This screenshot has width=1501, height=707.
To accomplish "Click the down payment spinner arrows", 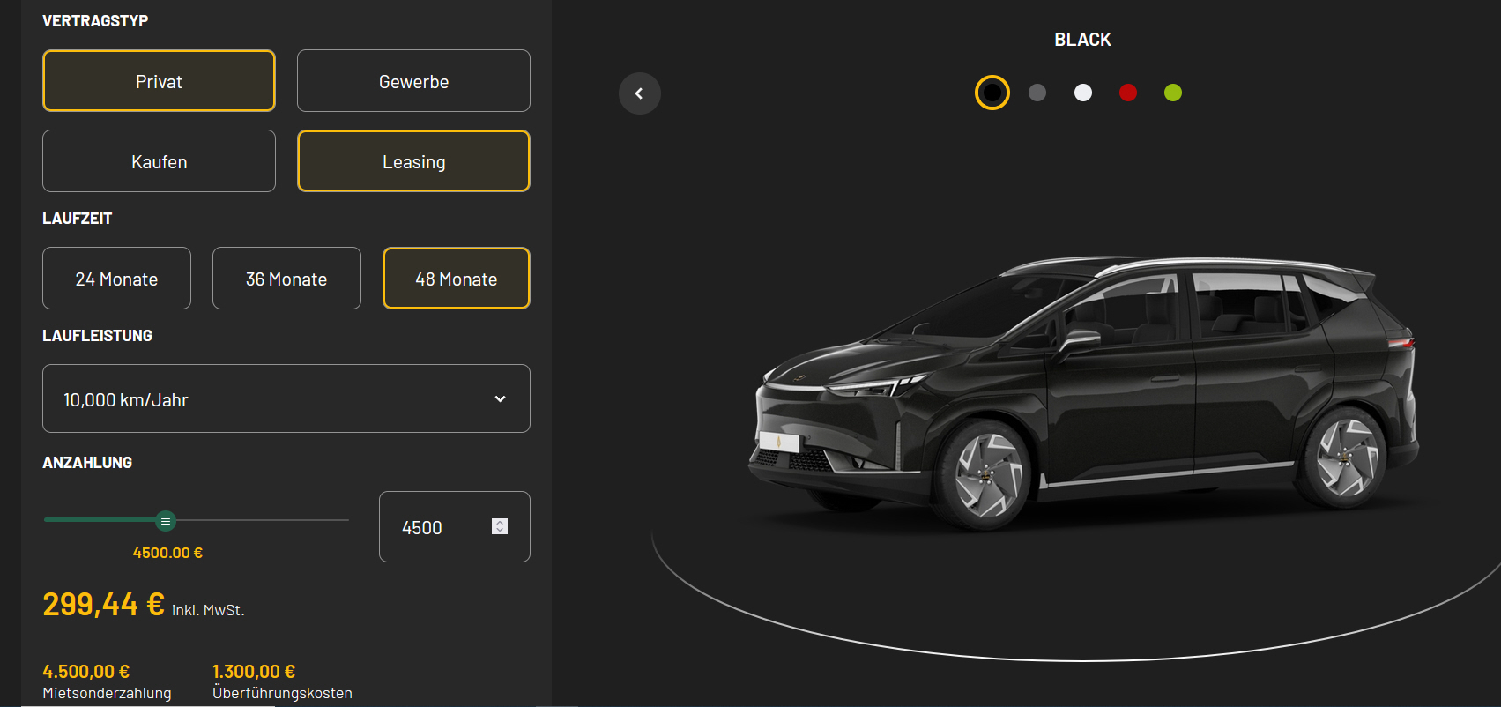I will [500, 526].
